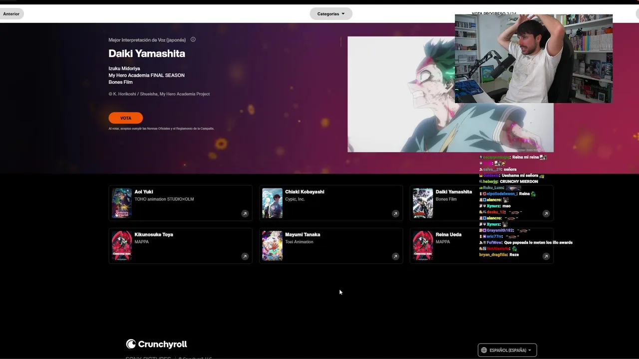
Task: Click the streamer webcam overlay
Action: 534,59
